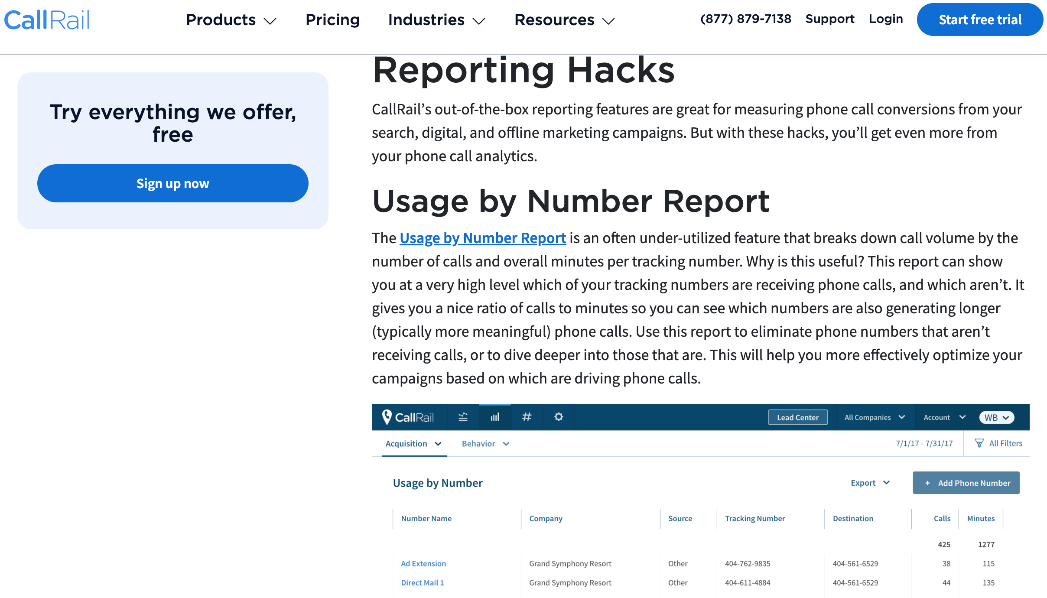Click the settings gear icon
The image size is (1047, 598).
(x=559, y=417)
